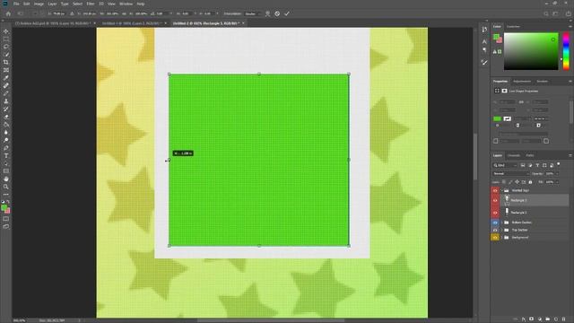Switch to first document tab (.psd)
The image size is (574, 323).
(53, 23)
